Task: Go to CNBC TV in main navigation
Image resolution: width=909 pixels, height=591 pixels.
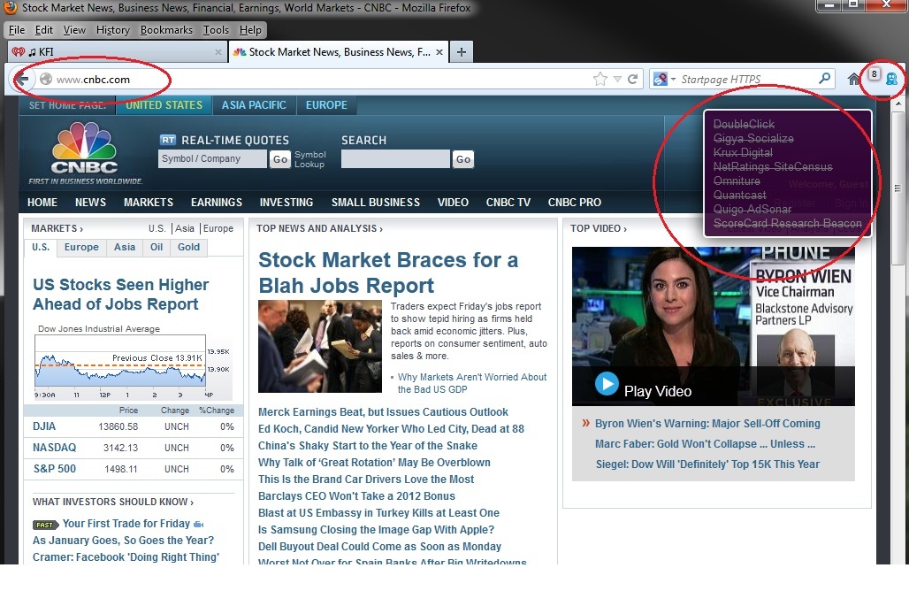Action: click(x=508, y=203)
